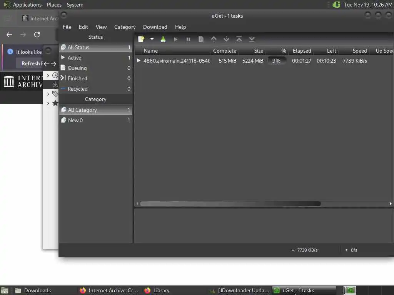
Task: Click the 515 MiB complete cell
Action: tap(227, 61)
